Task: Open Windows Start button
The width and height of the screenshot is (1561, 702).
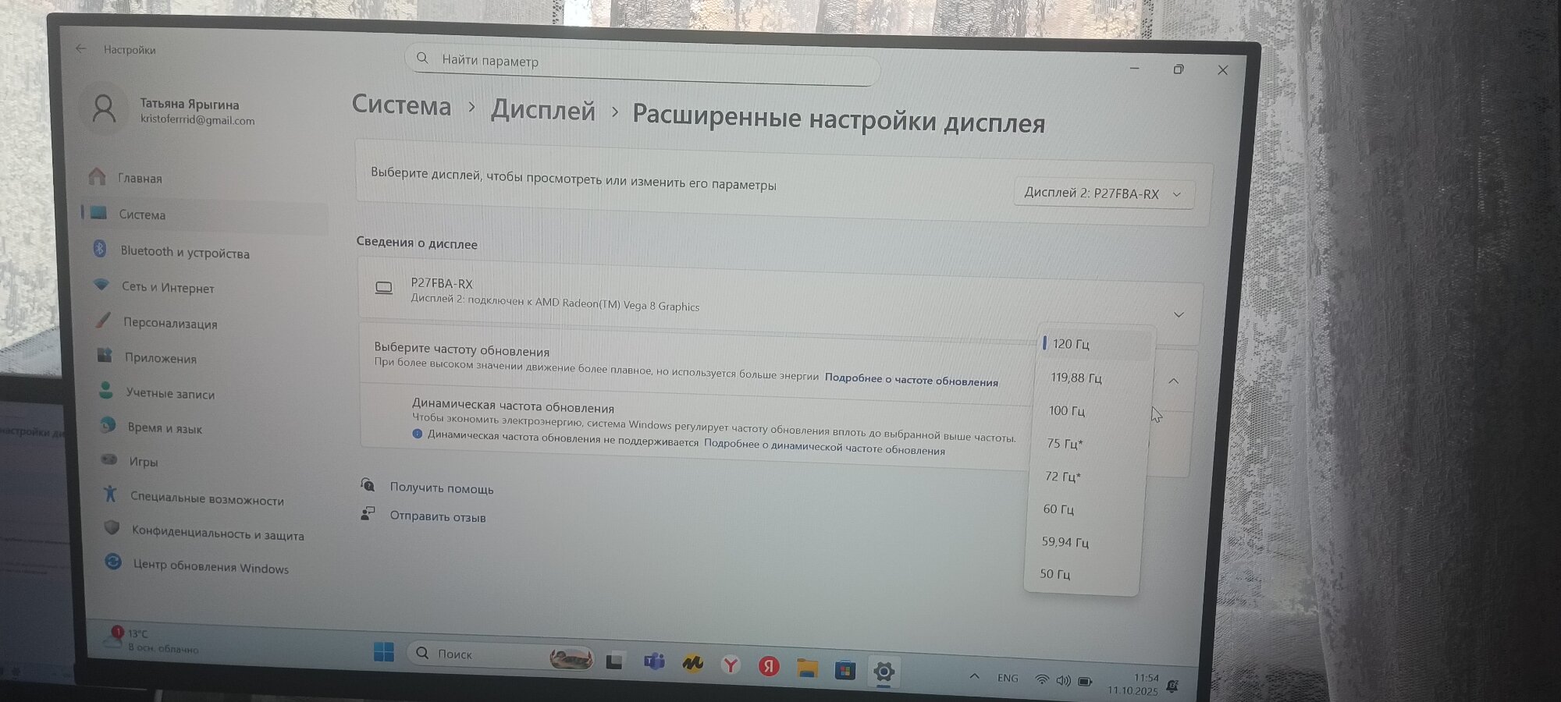Action: click(x=383, y=651)
